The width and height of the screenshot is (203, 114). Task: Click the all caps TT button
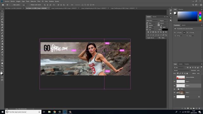[x=153, y=32]
